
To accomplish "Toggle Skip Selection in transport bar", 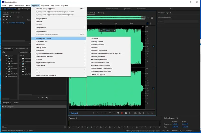I will [130, 113].
